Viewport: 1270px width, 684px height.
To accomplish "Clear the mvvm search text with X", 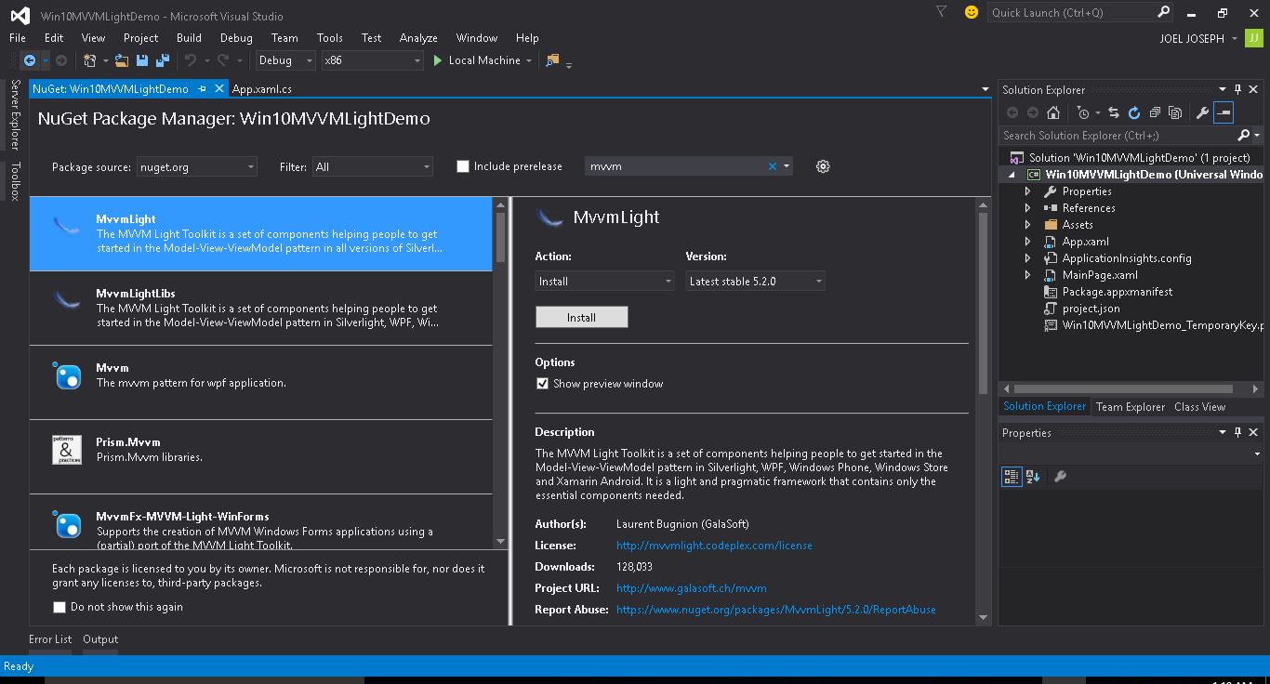I will [772, 166].
